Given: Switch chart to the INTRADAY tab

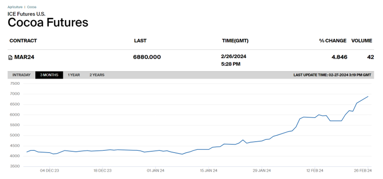Looking at the screenshot, I should [21, 75].
